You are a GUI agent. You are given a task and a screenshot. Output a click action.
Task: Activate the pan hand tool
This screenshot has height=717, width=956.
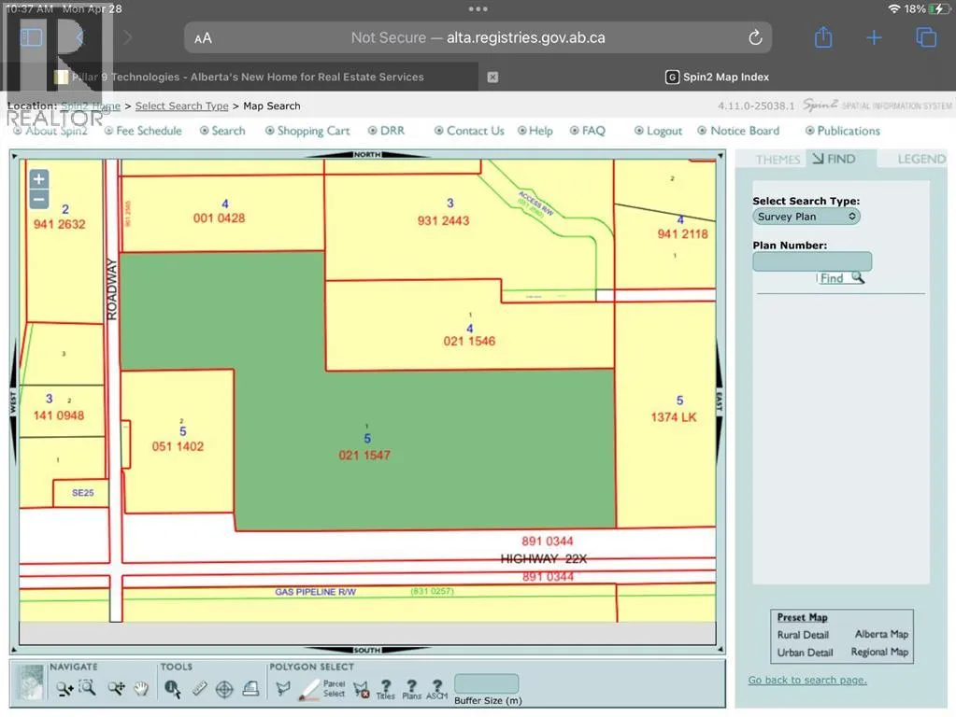(x=141, y=689)
